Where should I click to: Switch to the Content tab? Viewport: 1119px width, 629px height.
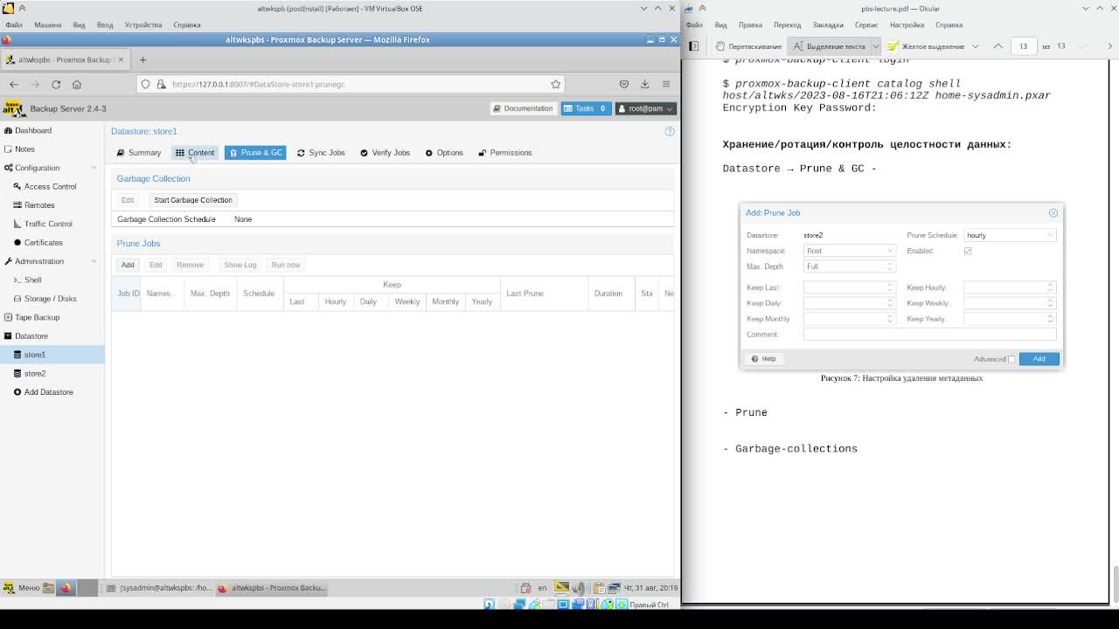coord(195,153)
